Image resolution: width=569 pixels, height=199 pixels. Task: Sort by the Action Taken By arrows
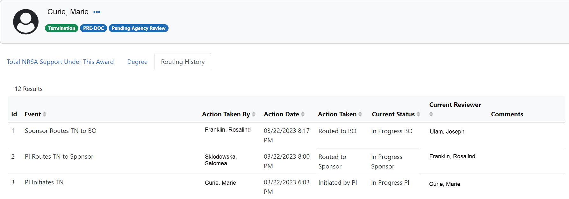pos(254,114)
